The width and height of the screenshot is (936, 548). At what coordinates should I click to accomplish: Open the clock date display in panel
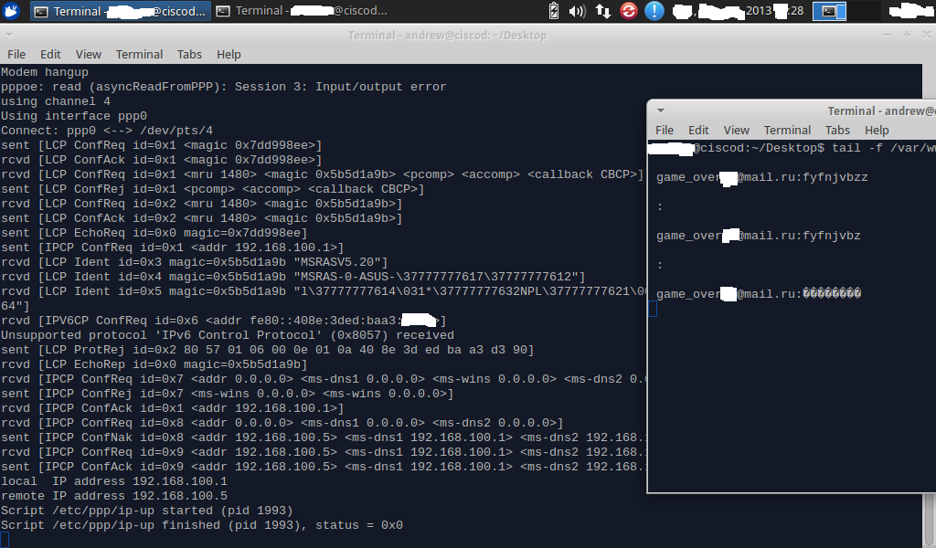[738, 11]
